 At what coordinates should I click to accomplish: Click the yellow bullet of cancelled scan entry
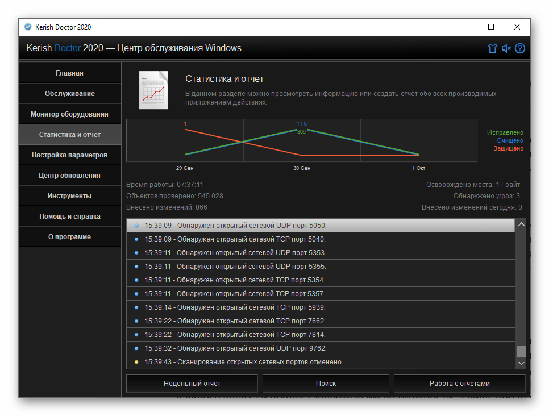pos(136,362)
